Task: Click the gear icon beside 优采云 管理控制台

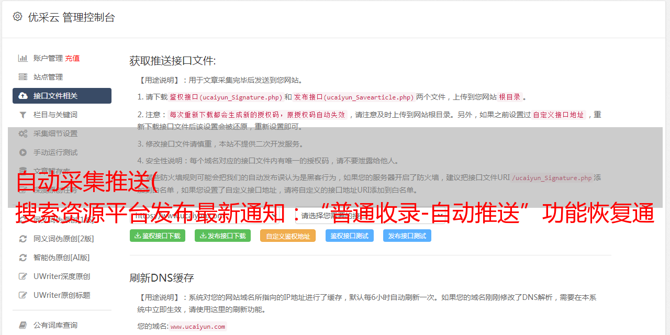Action: coord(18,17)
